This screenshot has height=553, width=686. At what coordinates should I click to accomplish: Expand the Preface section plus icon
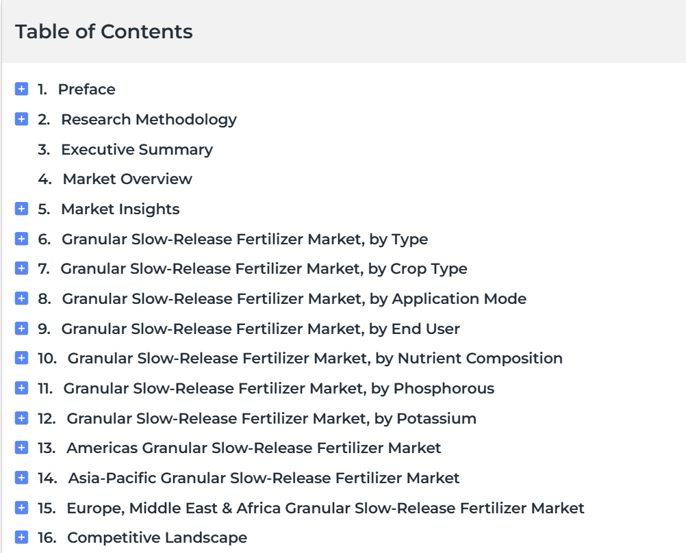(x=21, y=89)
